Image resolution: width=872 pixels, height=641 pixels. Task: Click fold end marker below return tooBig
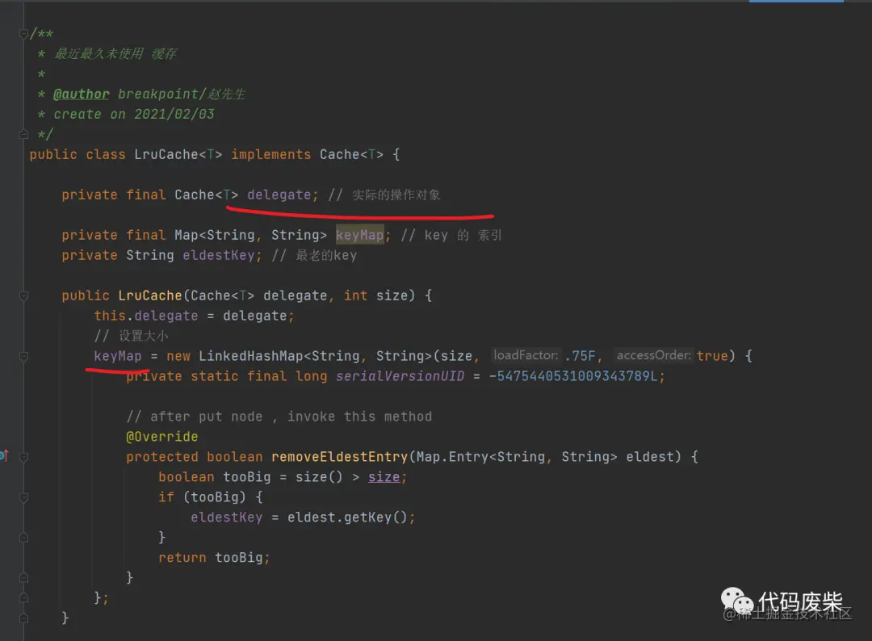pyautogui.click(x=23, y=578)
